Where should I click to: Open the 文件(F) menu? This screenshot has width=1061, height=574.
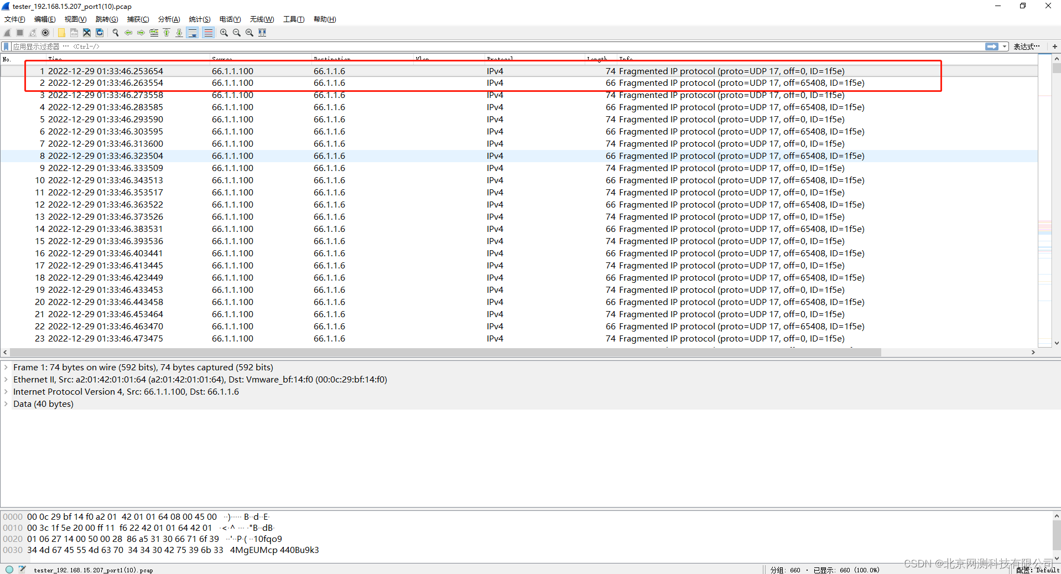(15, 19)
